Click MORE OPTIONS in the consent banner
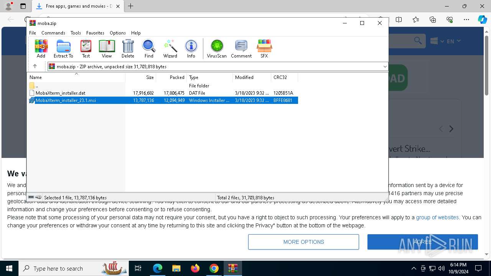The image size is (491, 276). tap(303, 242)
